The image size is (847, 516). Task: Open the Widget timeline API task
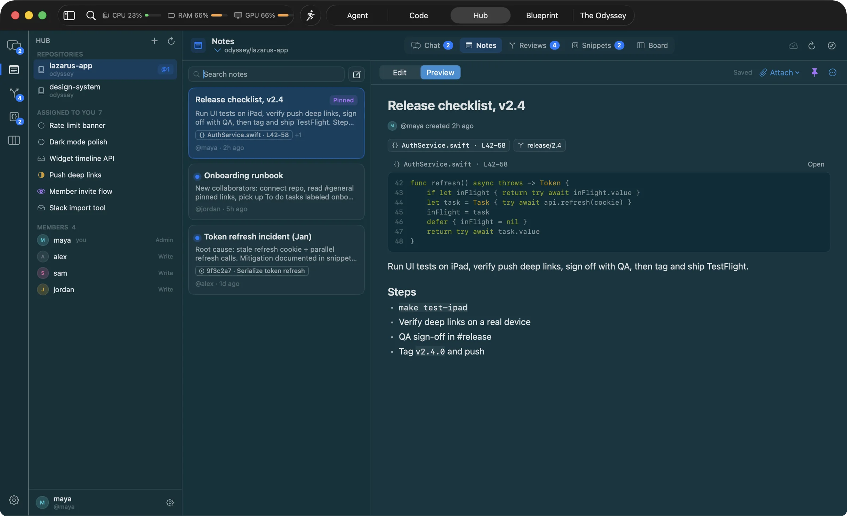pyautogui.click(x=105, y=158)
